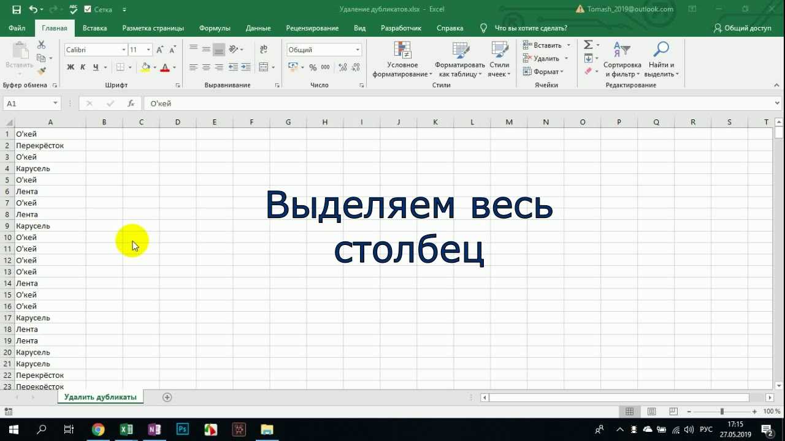Click the Cut scissors icon

pyautogui.click(x=41, y=45)
